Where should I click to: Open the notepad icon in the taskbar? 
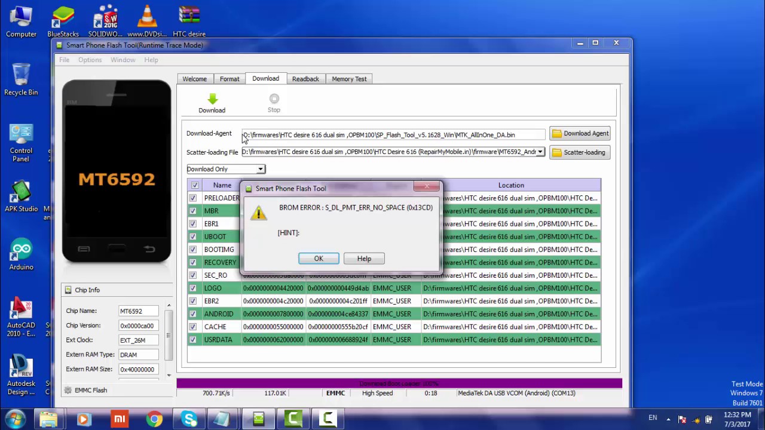point(224,419)
